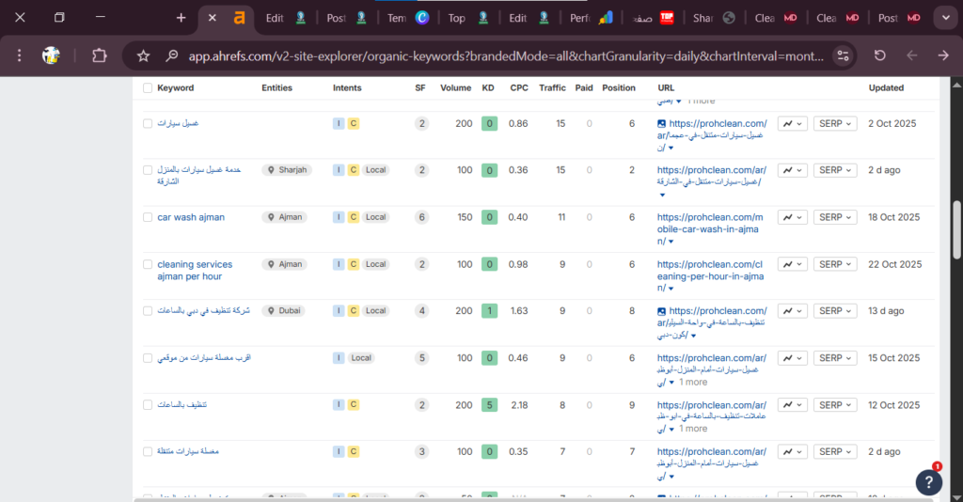Click the browser reload icon
The image size is (963, 502).
[x=879, y=55]
